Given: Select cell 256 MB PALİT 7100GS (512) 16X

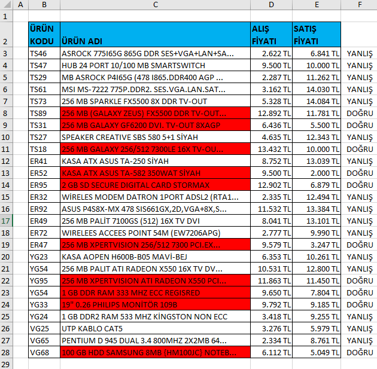Looking at the screenshot, I should pyautogui.click(x=156, y=221).
